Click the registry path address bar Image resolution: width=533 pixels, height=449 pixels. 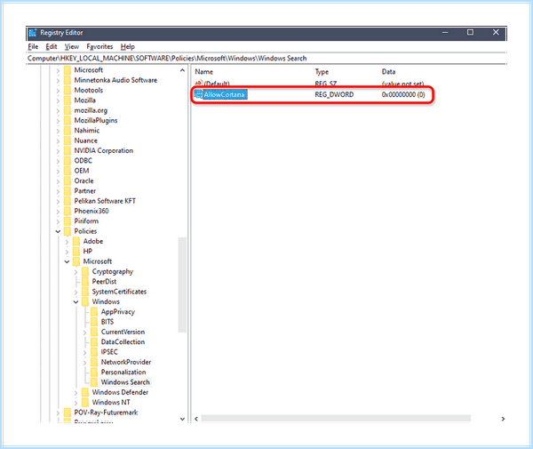(266, 58)
